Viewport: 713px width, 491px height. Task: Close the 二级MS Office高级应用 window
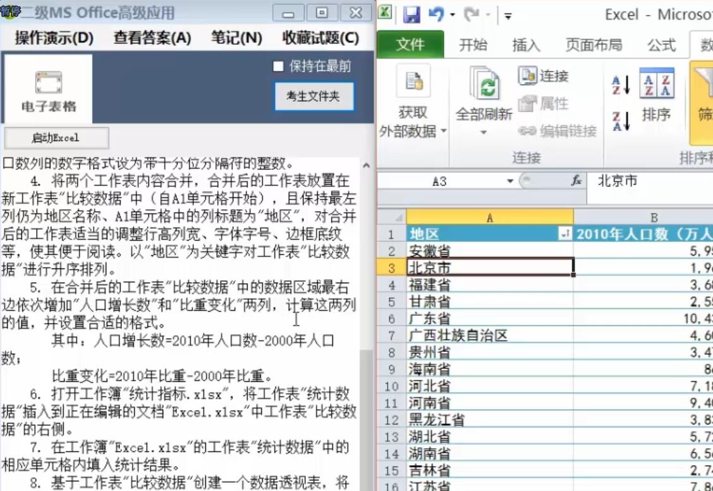point(356,13)
